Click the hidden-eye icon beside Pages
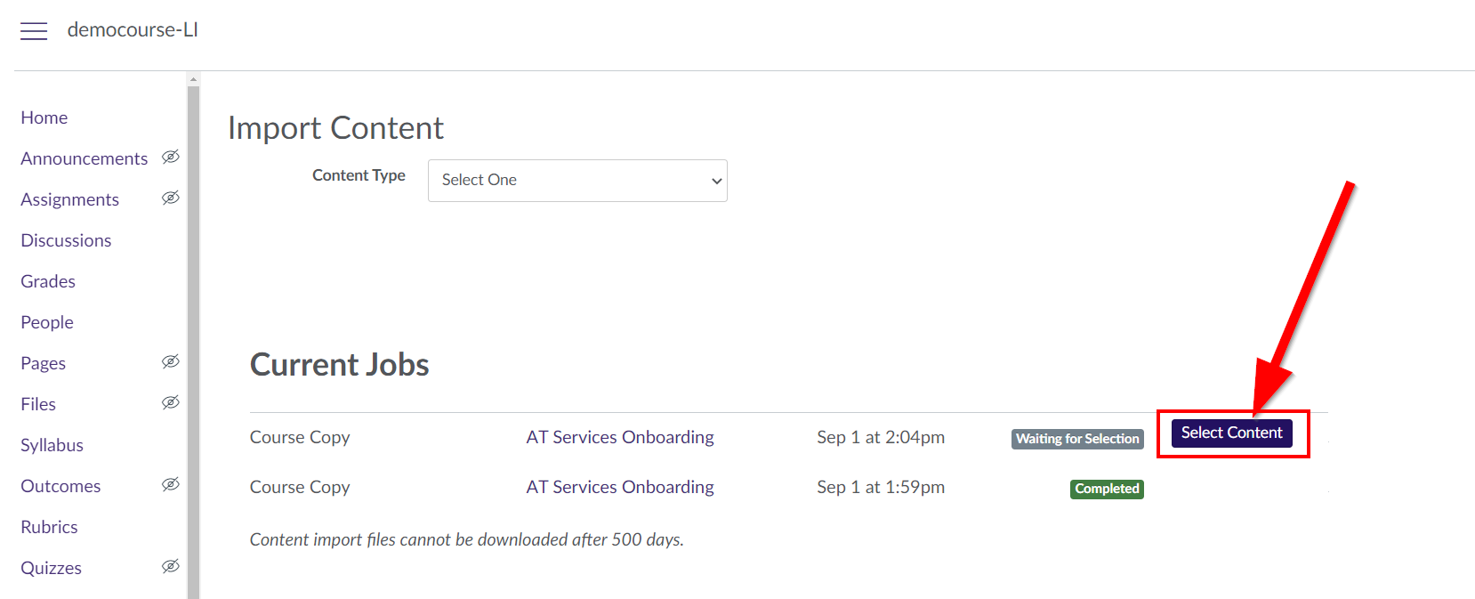Viewport: 1475px width, 599px height. pyautogui.click(x=170, y=361)
